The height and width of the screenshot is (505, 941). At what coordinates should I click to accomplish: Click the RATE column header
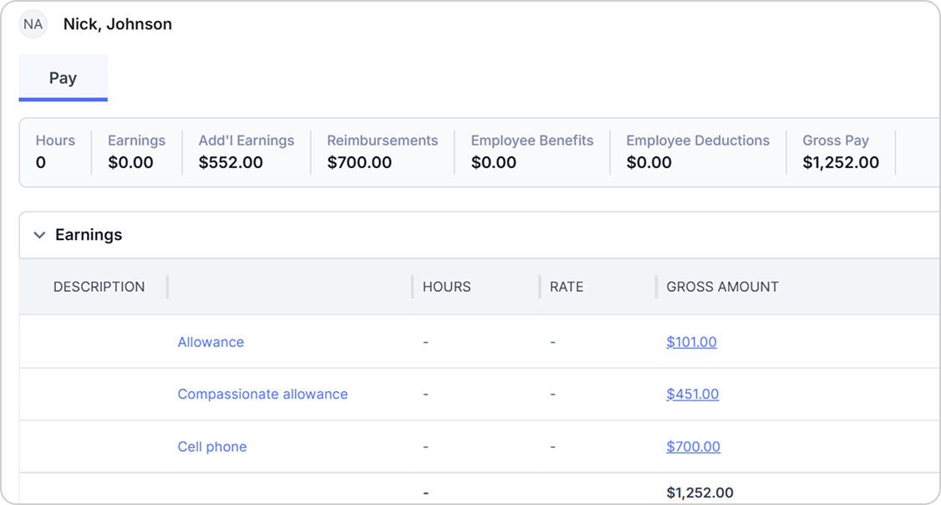(567, 287)
